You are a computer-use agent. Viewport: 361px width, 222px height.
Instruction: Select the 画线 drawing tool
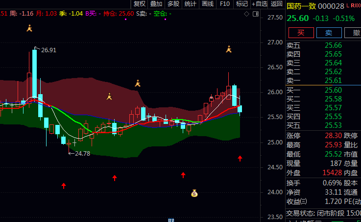208,4
